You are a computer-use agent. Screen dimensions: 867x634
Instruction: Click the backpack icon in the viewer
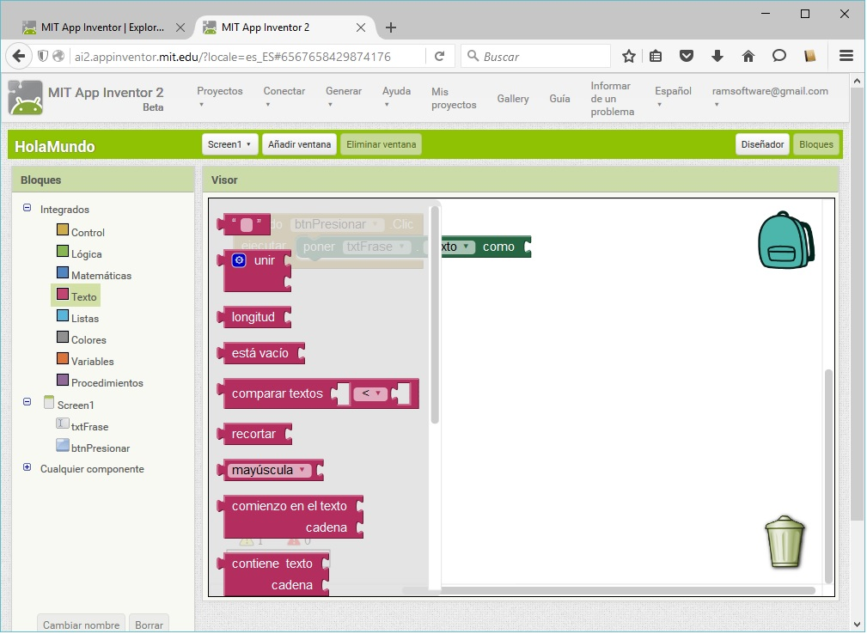point(785,241)
